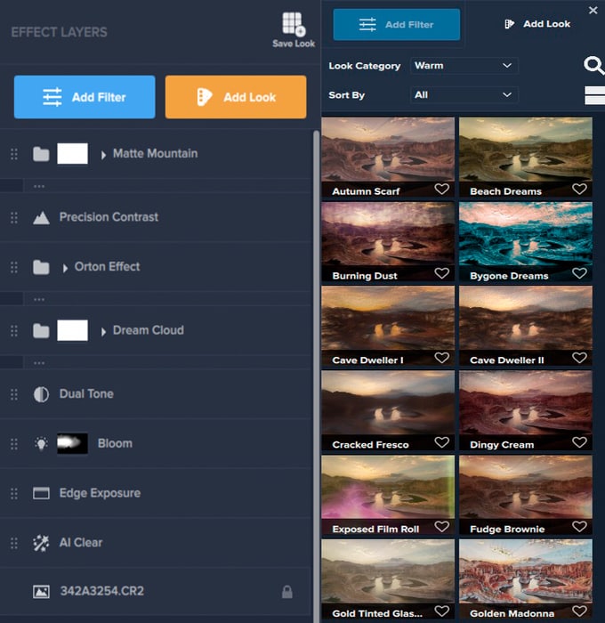Favorite the Fudge Brownie look

(579, 527)
